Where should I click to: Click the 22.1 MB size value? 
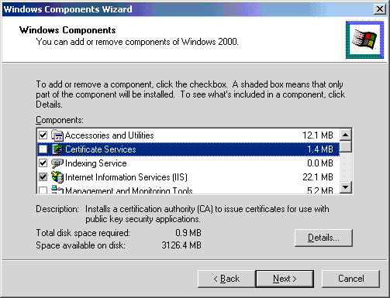pos(318,177)
